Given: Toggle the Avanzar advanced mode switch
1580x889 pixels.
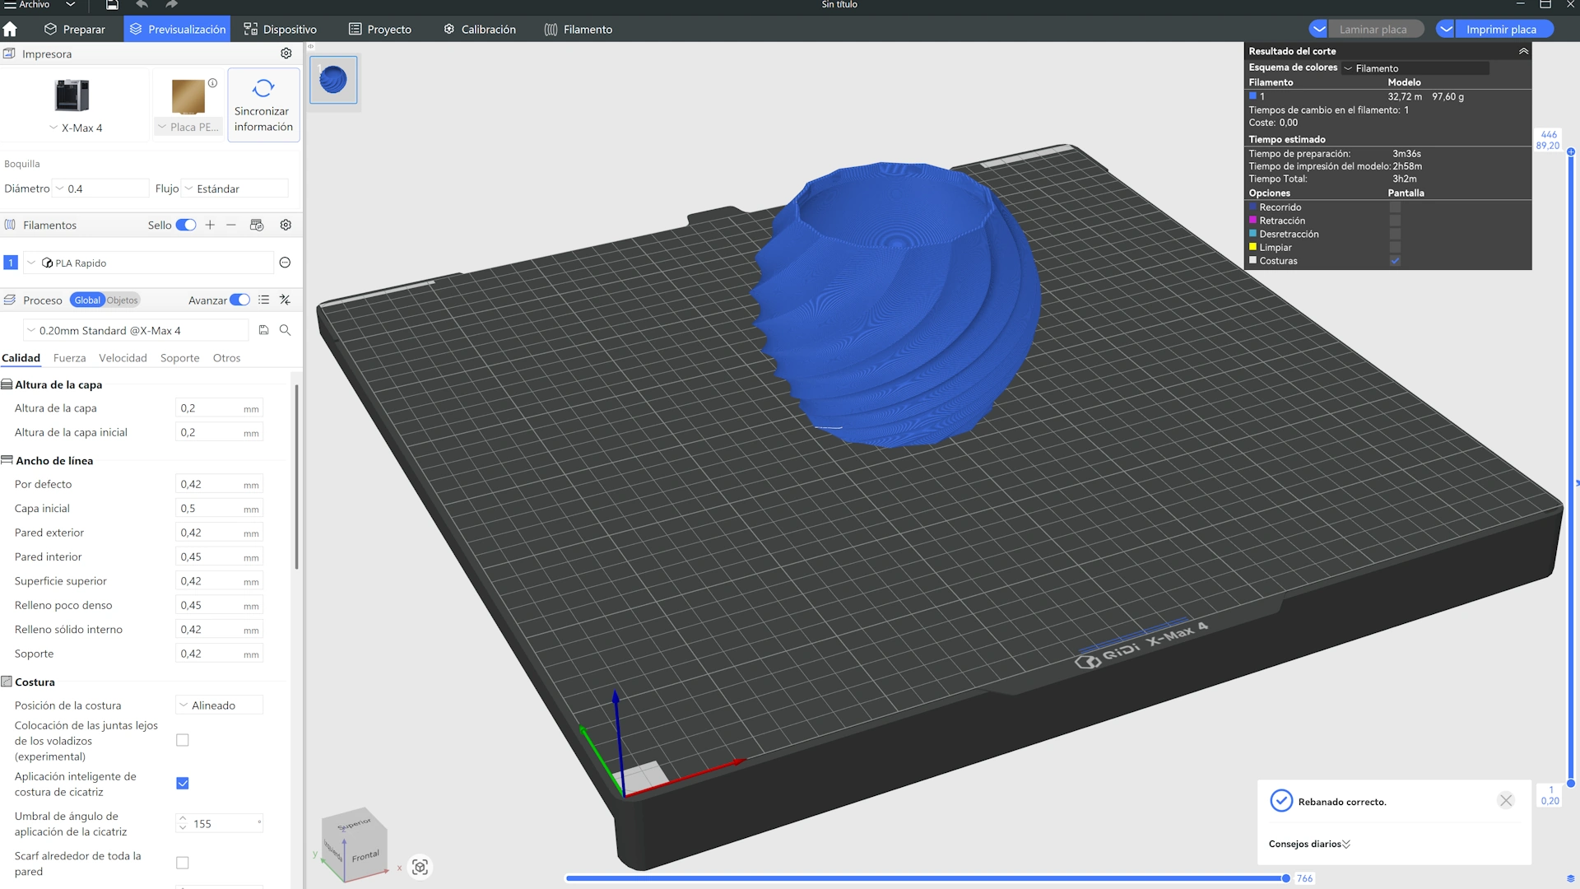Looking at the screenshot, I should click(239, 300).
